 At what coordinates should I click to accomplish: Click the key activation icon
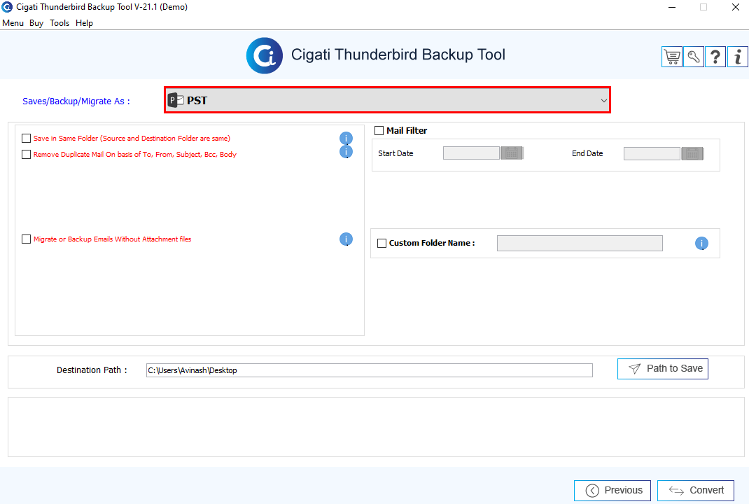point(694,57)
